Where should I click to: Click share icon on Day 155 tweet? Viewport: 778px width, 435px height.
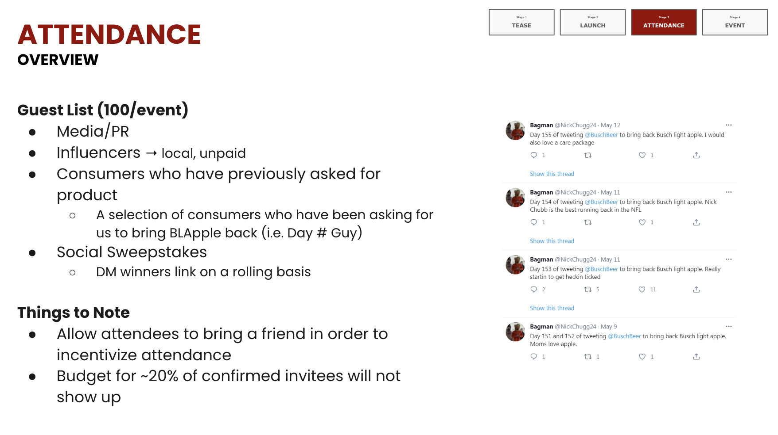[x=696, y=155]
